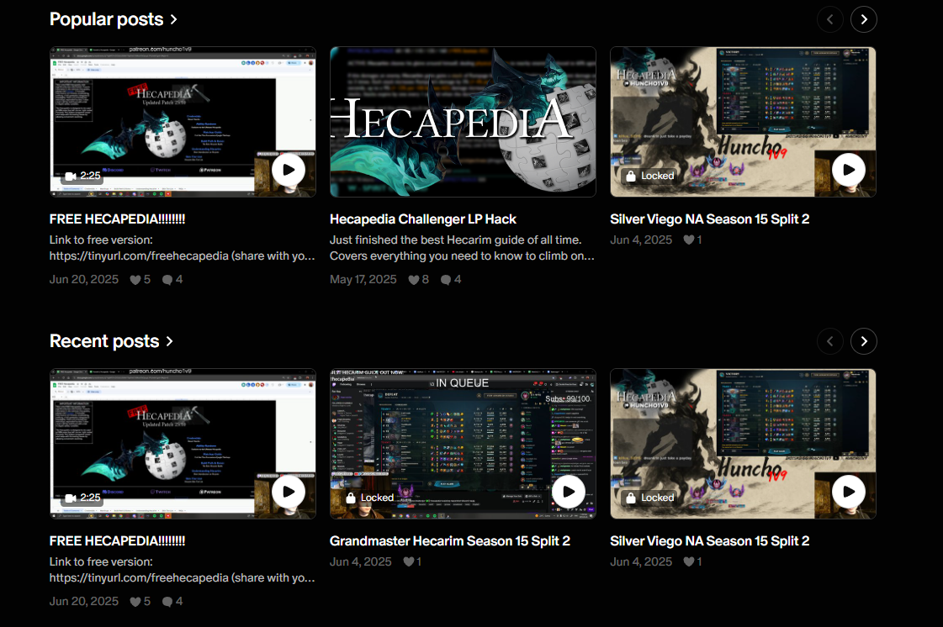This screenshot has height=627, width=943.
Task: Play the Silver Viego video in Recent posts
Action: click(x=849, y=492)
